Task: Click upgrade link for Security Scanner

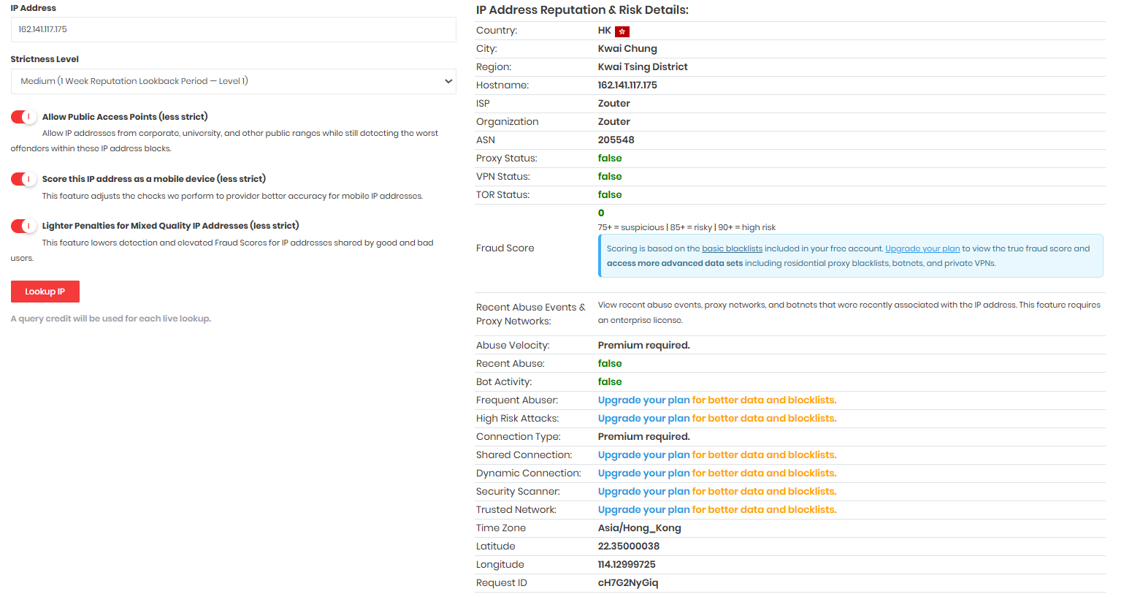Action: [643, 492]
